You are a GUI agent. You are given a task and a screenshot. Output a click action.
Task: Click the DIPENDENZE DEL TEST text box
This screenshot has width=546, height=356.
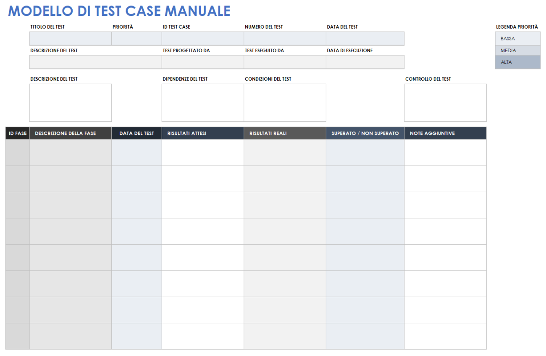[202, 102]
